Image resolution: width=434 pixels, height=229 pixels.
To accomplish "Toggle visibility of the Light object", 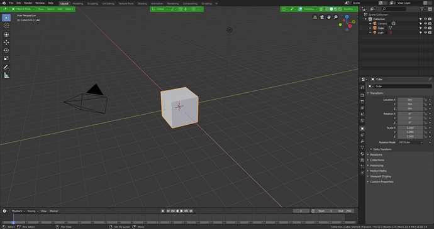I will tap(425, 33).
